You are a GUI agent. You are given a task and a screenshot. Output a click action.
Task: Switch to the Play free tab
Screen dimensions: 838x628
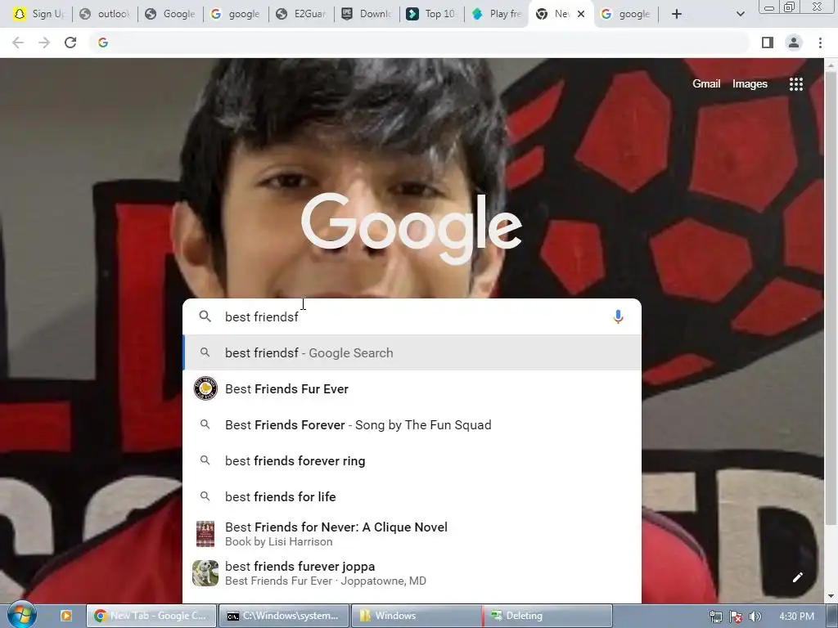497,14
